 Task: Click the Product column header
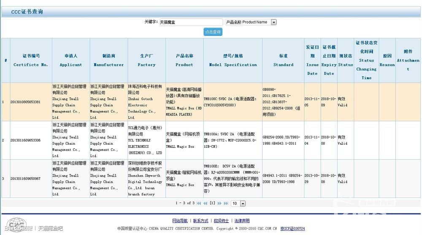tap(184, 60)
